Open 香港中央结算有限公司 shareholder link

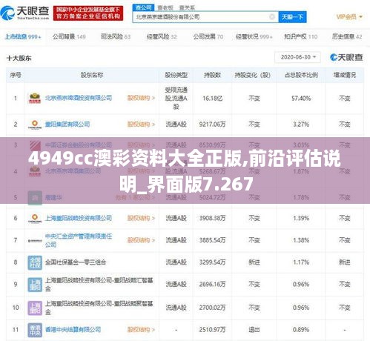click(x=73, y=330)
